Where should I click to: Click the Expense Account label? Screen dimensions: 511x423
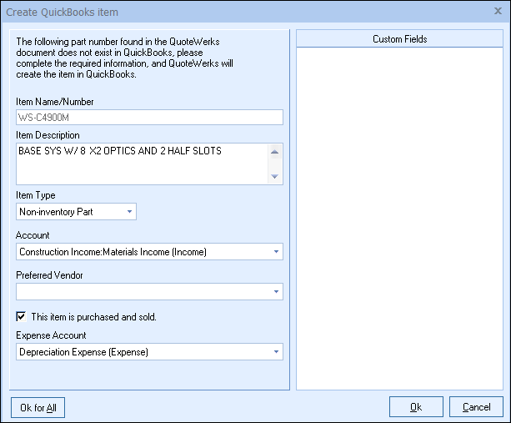(49, 335)
